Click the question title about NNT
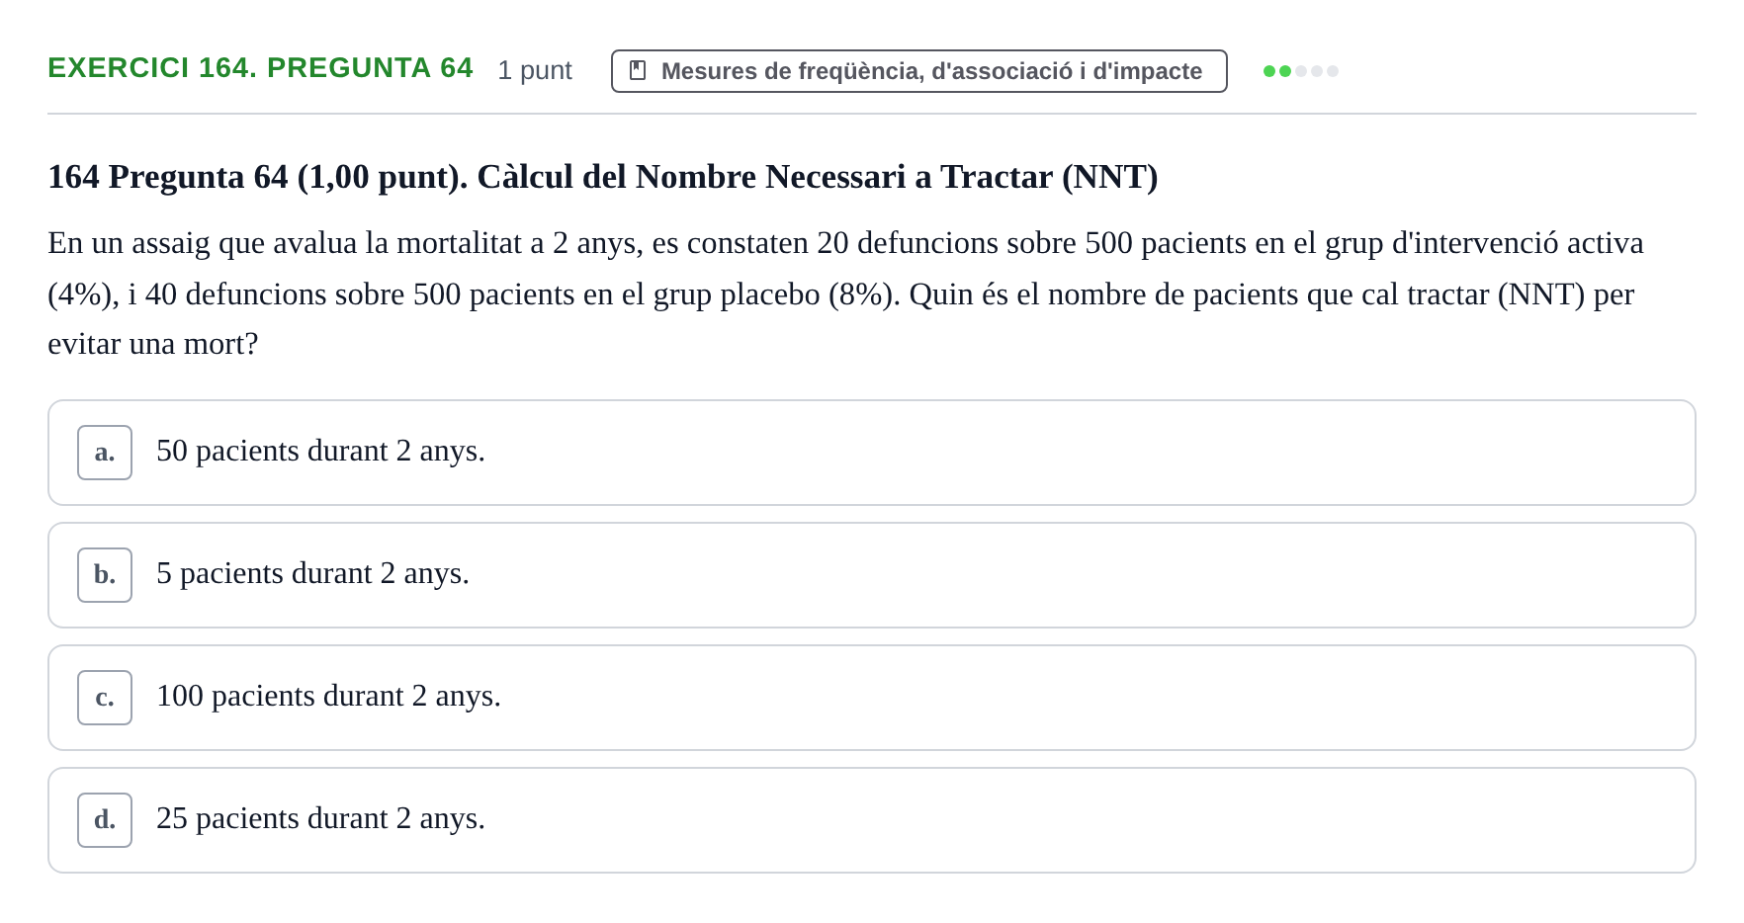The height and width of the screenshot is (923, 1744). pyautogui.click(x=603, y=177)
